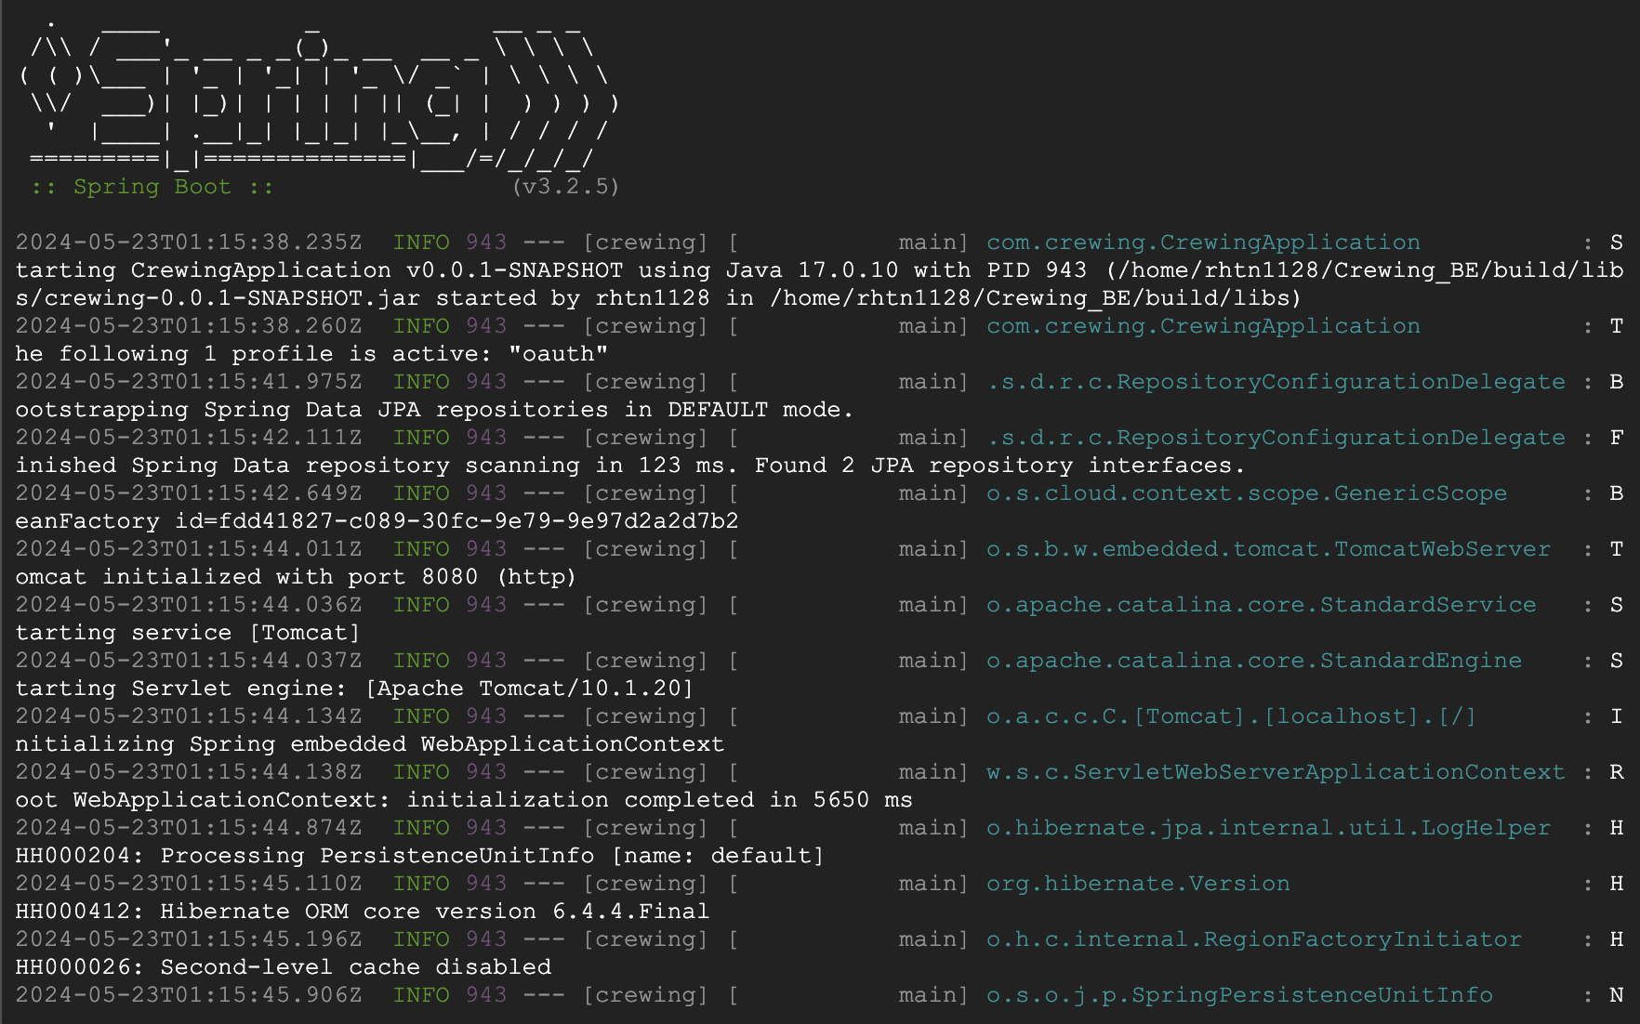1640x1024 pixels.
Task: Click timestamp '2024-05-23T01:15:42.111Z'
Action: tap(189, 438)
